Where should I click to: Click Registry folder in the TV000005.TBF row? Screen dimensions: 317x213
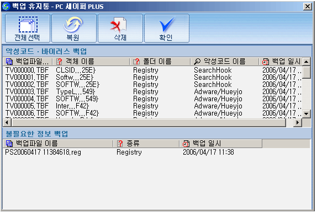click(x=146, y=106)
